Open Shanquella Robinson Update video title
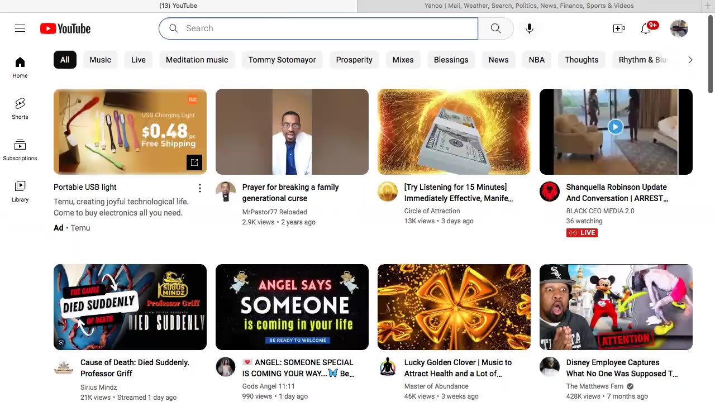Image resolution: width=715 pixels, height=402 pixels. click(x=617, y=193)
